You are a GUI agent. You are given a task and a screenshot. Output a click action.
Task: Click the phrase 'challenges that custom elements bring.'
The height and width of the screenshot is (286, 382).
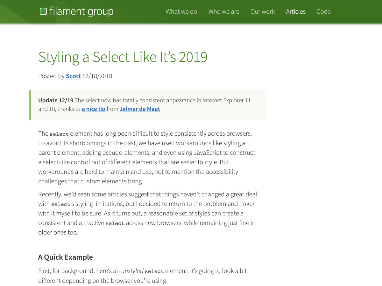coord(91,181)
